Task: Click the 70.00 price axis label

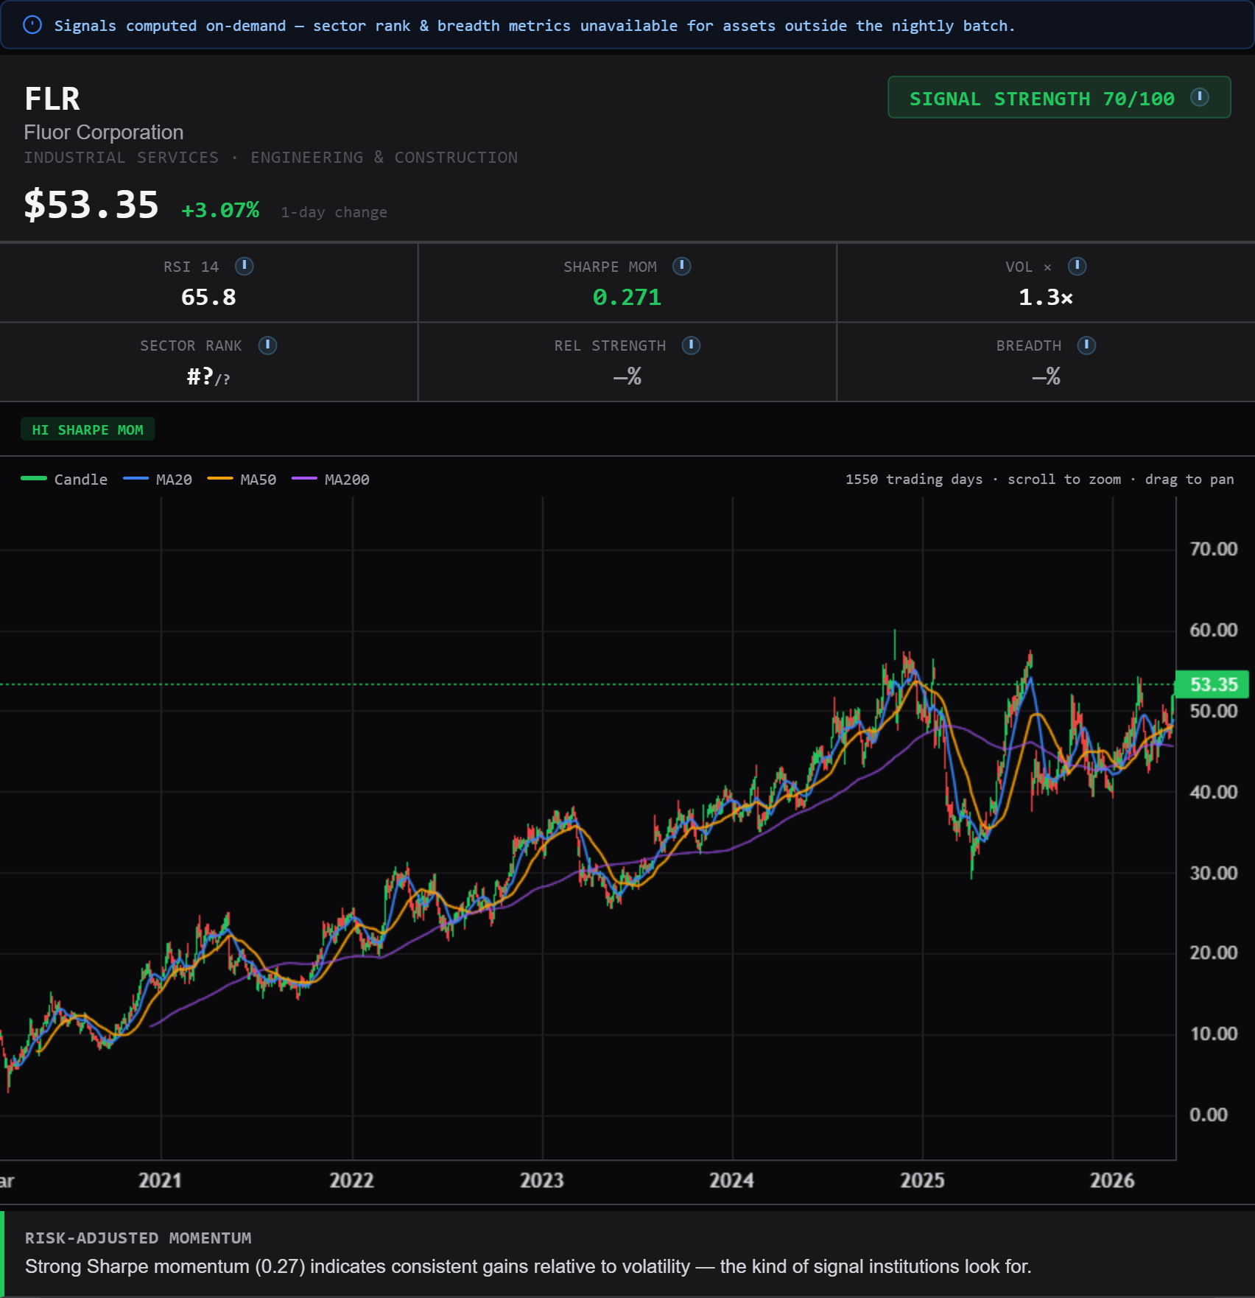Action: (1213, 549)
